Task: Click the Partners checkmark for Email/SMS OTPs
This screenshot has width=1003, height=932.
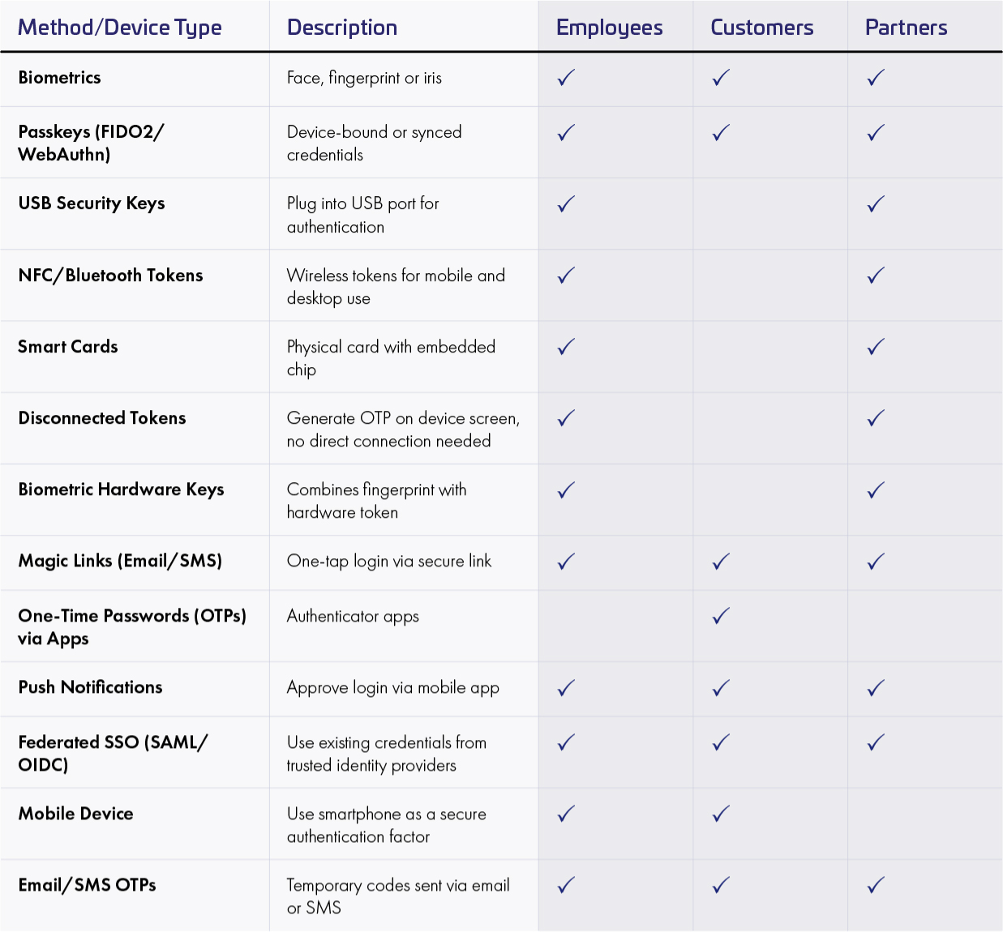Action: tap(876, 885)
